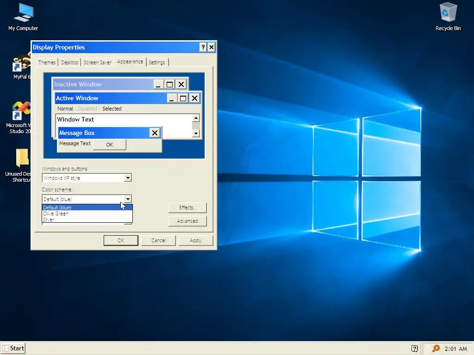
Task: Collapse the Color scheme dropdown arrow
Action: click(x=128, y=199)
